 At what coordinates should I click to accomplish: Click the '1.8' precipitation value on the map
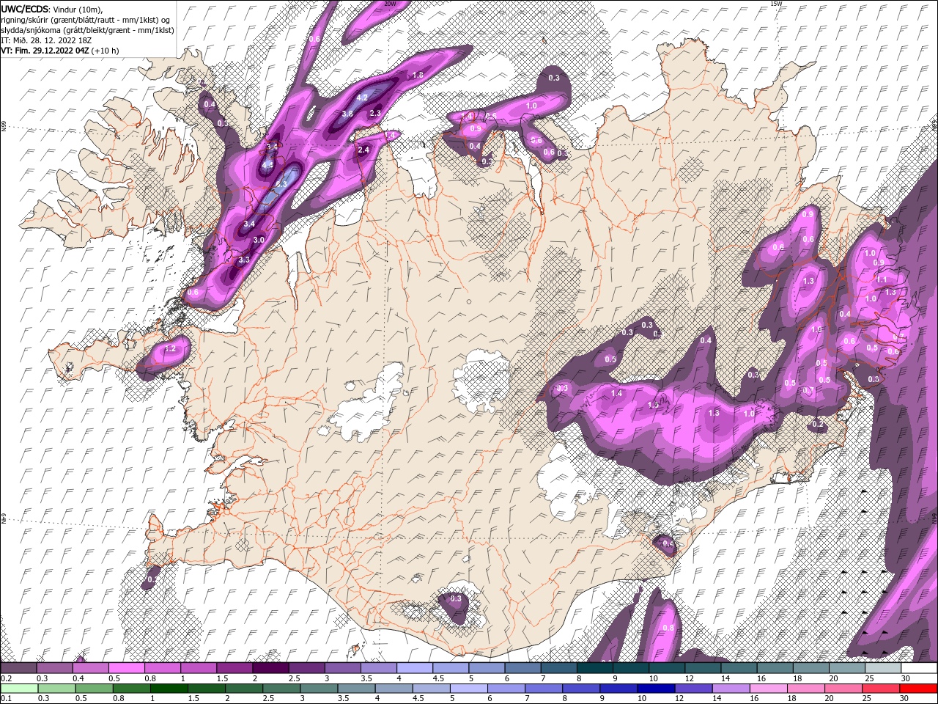click(418, 75)
